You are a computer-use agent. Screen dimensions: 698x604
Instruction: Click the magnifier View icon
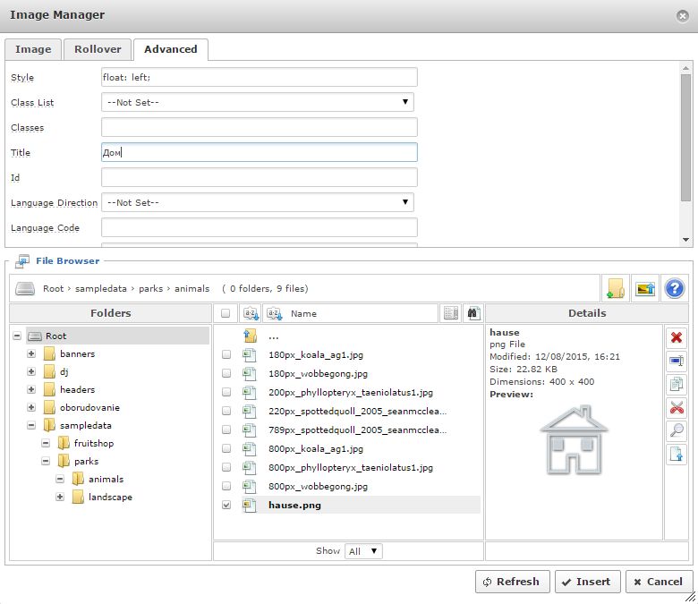tap(677, 431)
